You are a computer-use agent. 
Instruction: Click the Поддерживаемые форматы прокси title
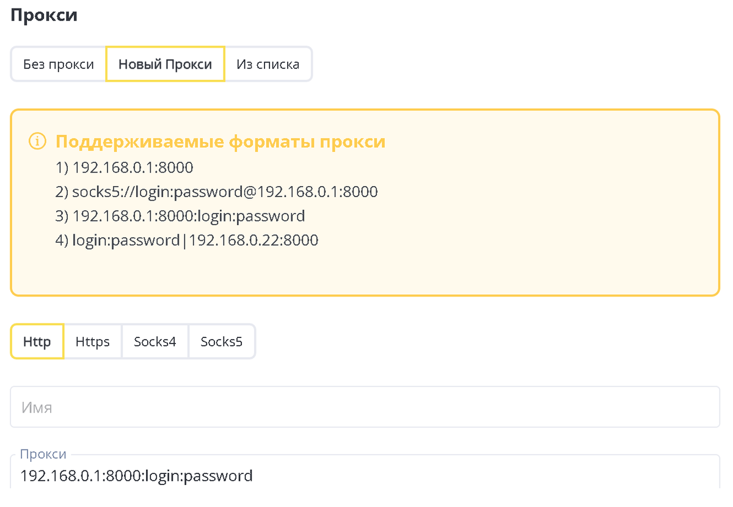220,142
